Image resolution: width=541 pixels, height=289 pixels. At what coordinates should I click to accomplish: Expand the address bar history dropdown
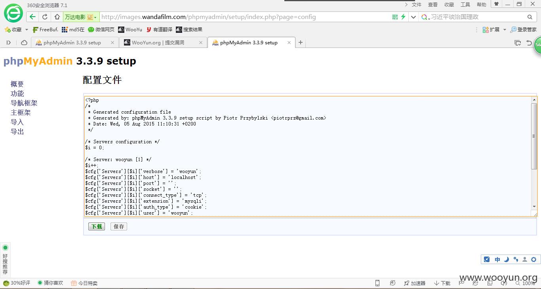coord(413,17)
